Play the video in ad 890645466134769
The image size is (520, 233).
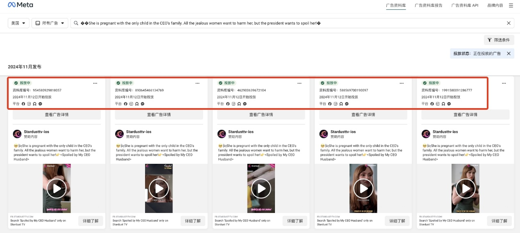pos(159,188)
